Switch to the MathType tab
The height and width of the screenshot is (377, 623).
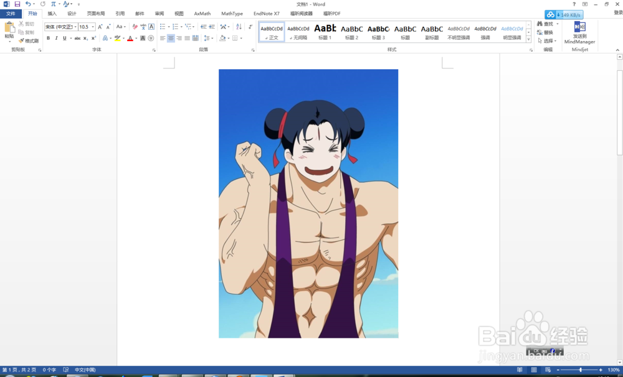[x=232, y=14]
